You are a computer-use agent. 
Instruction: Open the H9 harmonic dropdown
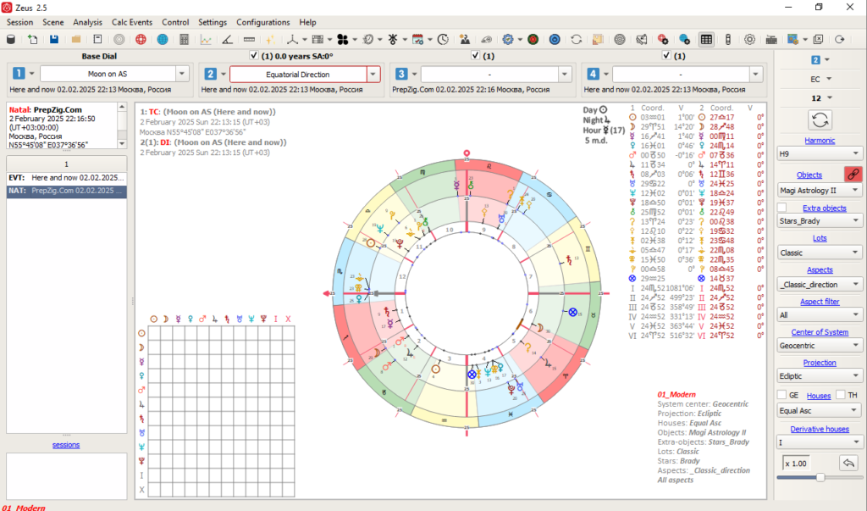click(x=820, y=153)
